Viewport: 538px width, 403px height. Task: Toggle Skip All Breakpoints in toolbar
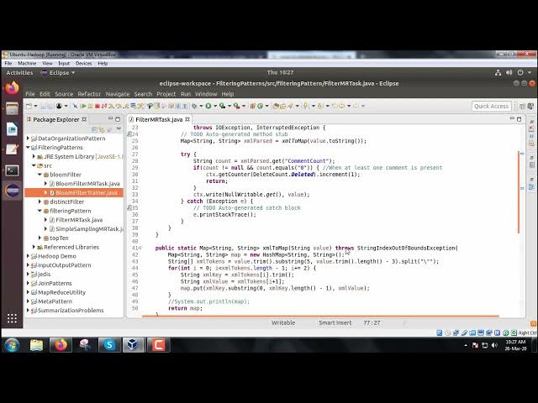pyautogui.click(x=75, y=106)
